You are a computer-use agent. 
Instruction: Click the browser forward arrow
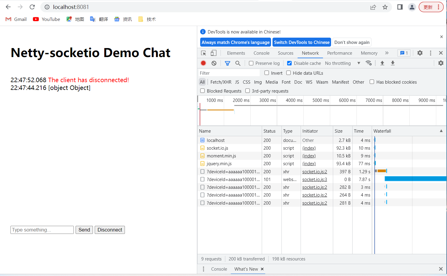point(20,7)
